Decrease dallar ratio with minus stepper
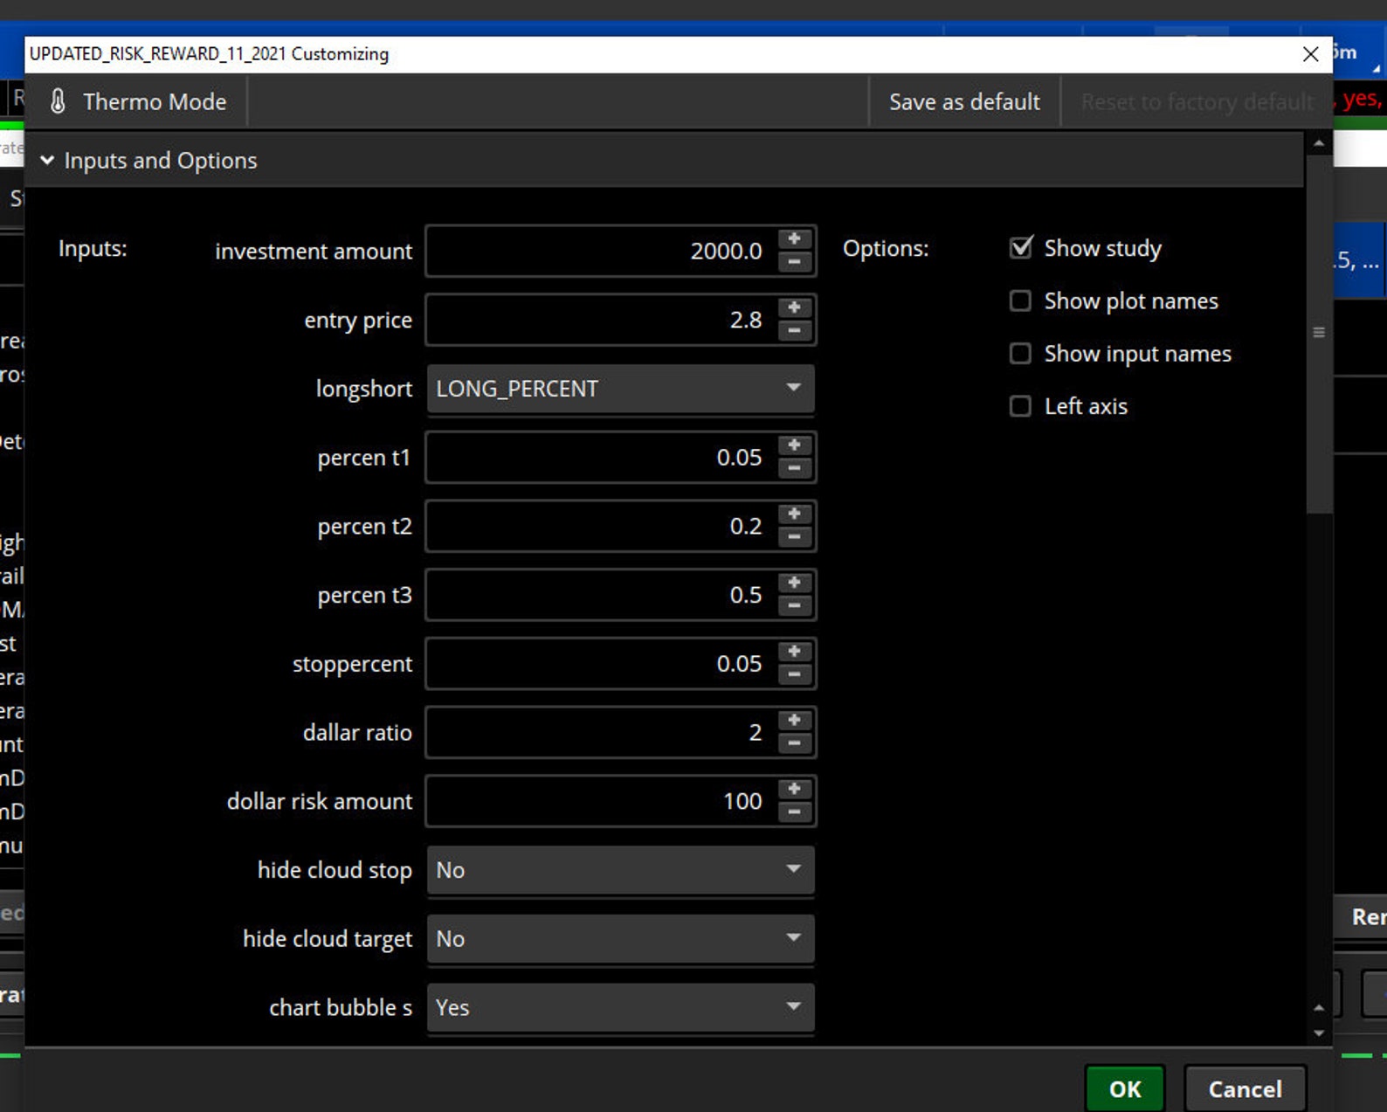The width and height of the screenshot is (1387, 1112). coord(794,743)
